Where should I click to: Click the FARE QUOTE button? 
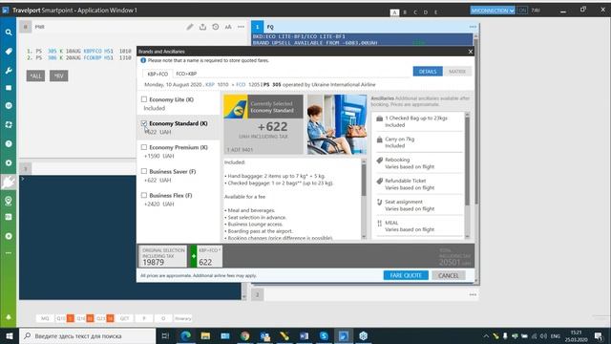point(406,275)
